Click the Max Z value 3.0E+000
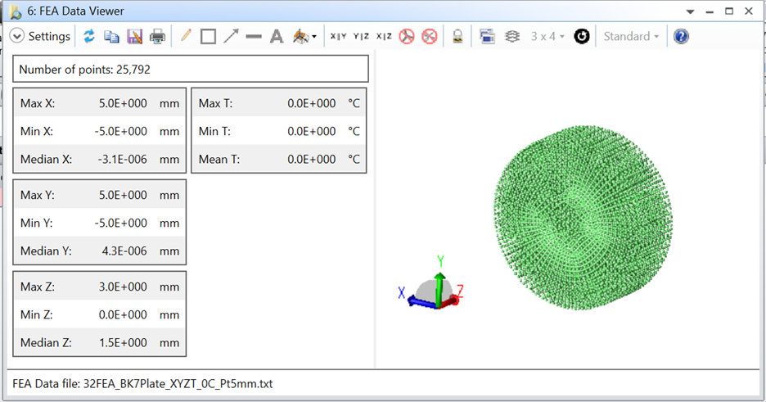The height and width of the screenshot is (402, 766). tap(123, 287)
